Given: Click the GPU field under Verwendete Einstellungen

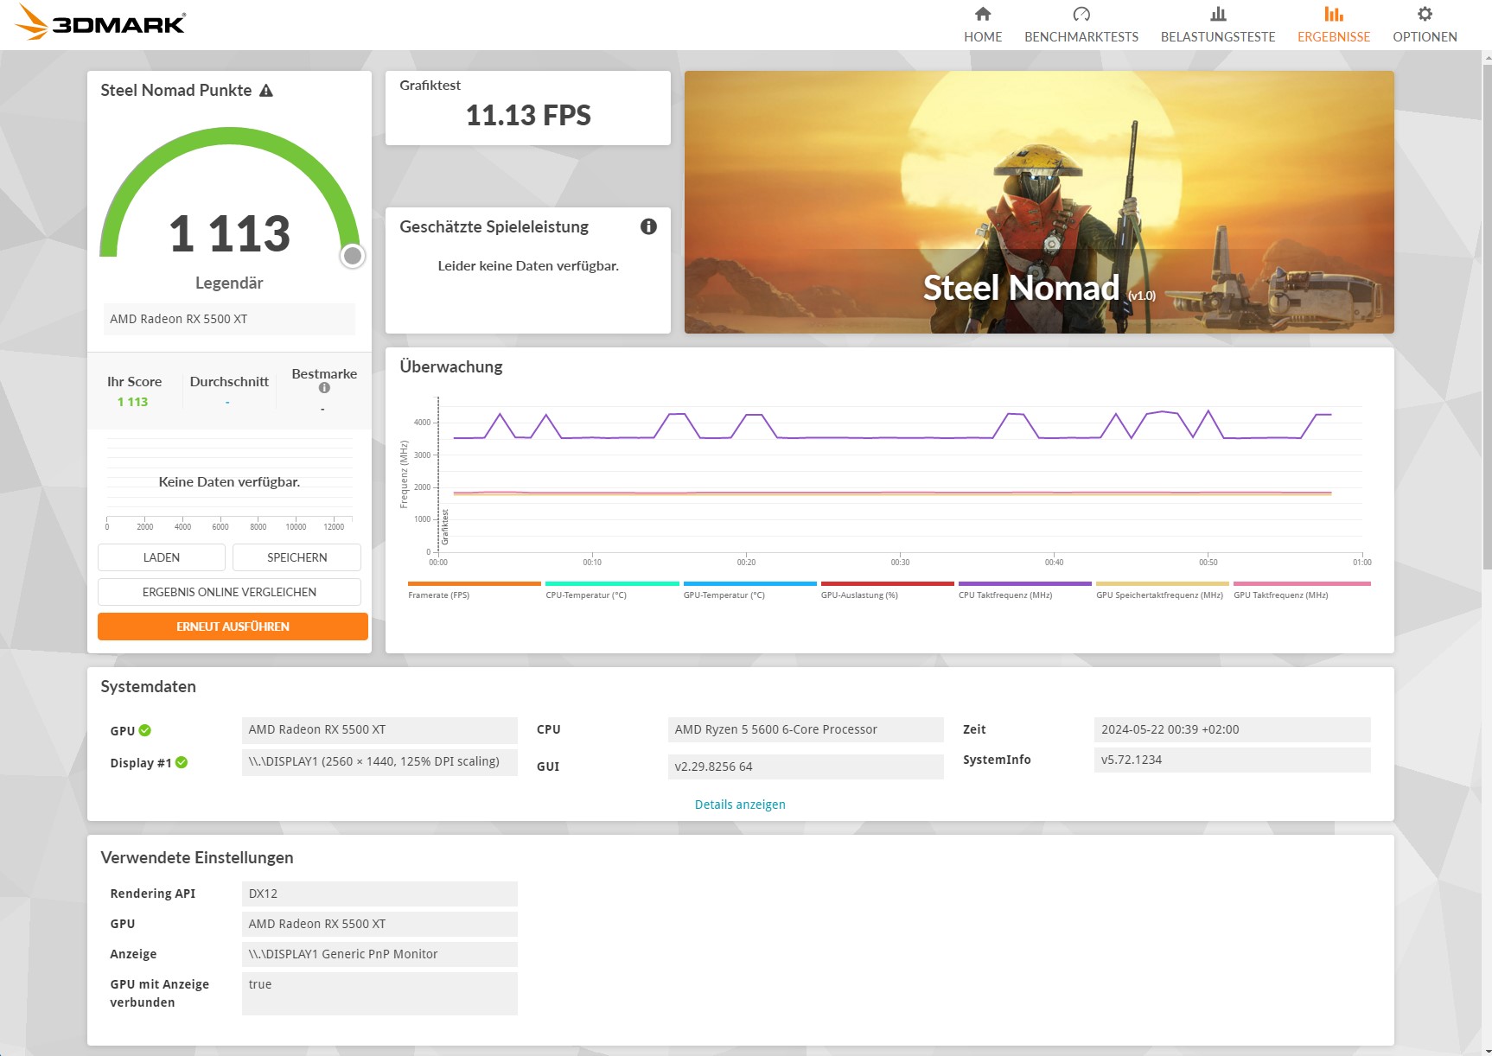Looking at the screenshot, I should pyautogui.click(x=379, y=924).
